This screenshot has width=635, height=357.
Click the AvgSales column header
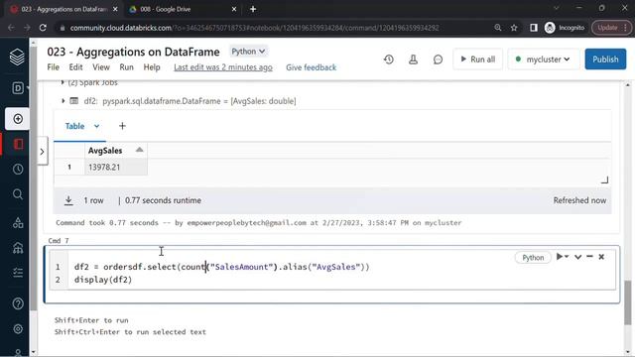(105, 151)
